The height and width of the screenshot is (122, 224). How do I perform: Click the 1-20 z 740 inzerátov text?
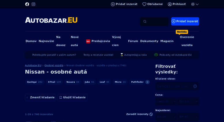[x=39, y=114]
